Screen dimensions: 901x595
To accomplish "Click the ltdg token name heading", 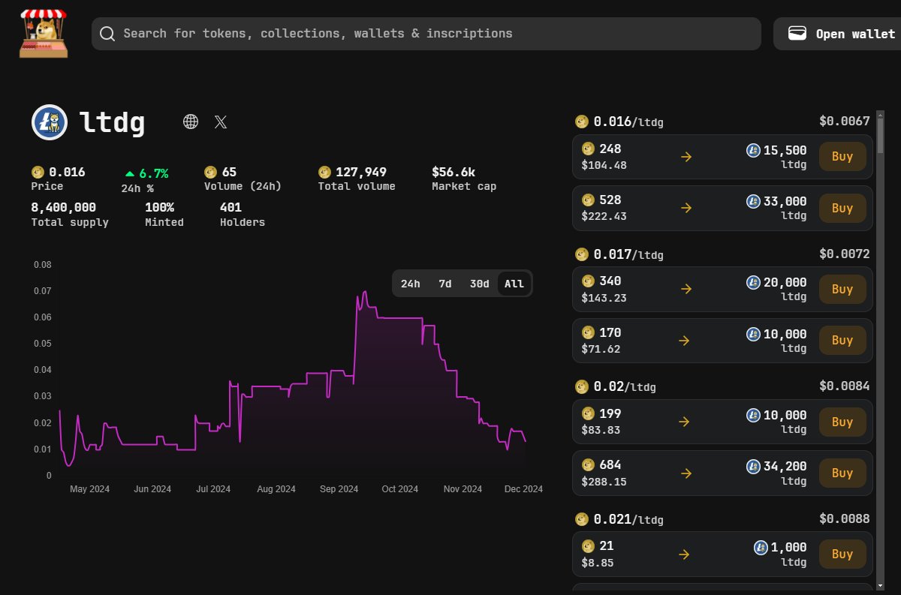I will 112,122.
